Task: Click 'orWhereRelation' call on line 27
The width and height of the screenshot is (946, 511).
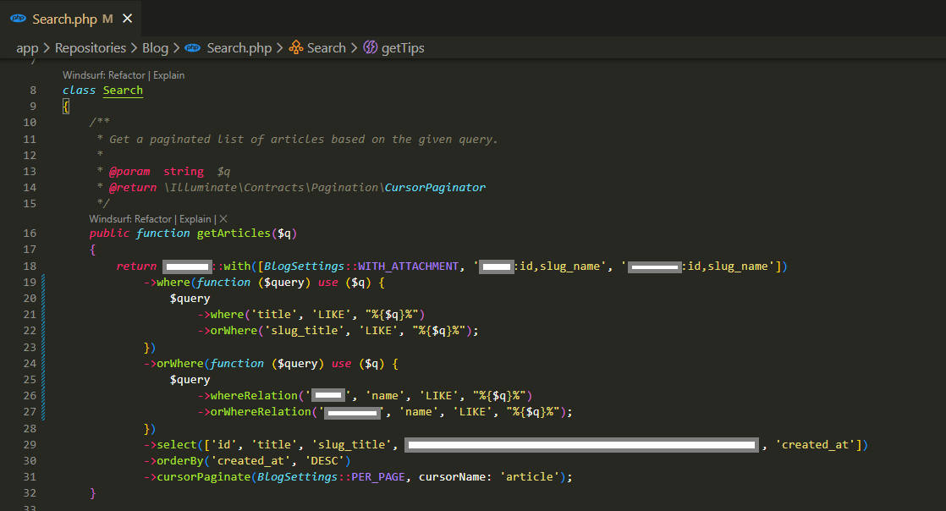Action: tap(261, 412)
